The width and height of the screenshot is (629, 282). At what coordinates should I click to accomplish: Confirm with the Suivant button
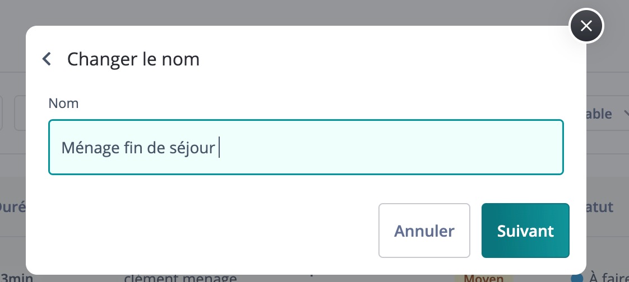tap(525, 231)
